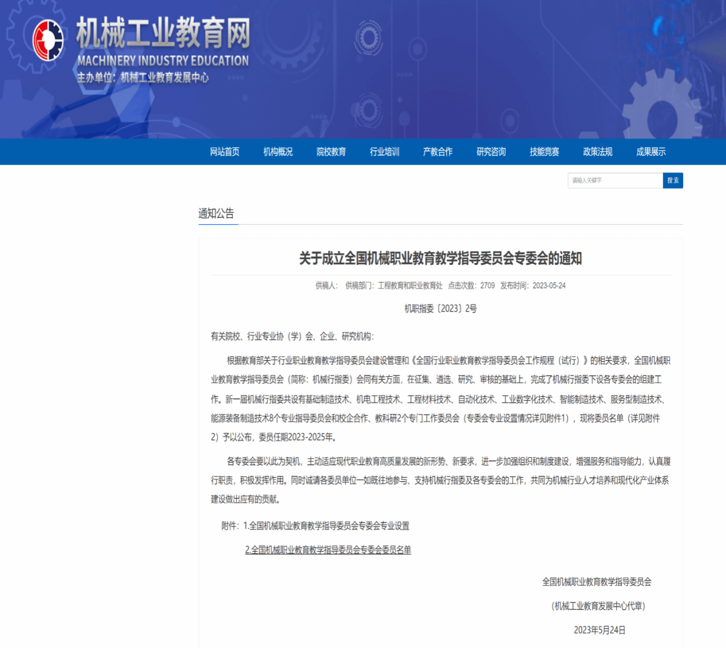Open the 技能竞赛 menu entry
Screen dimensions: 726x648
[544, 152]
